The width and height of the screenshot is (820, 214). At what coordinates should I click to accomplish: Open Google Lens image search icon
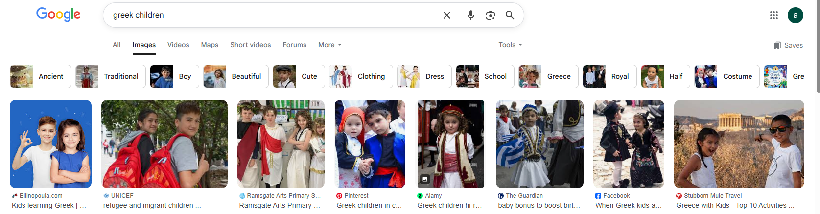click(490, 15)
